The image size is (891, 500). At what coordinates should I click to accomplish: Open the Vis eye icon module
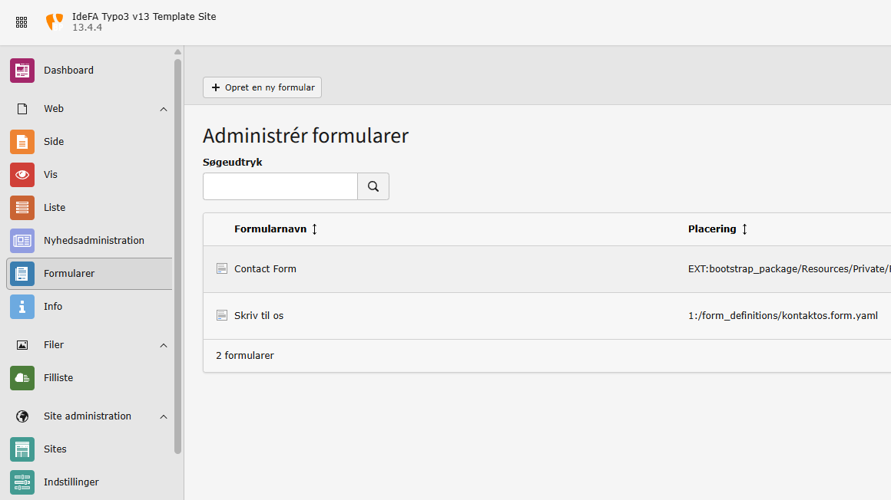pos(22,175)
